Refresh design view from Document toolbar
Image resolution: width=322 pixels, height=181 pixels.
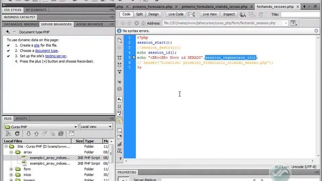click(x=261, y=15)
